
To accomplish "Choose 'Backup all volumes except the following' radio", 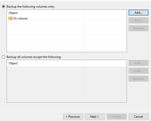I will [4, 57].
